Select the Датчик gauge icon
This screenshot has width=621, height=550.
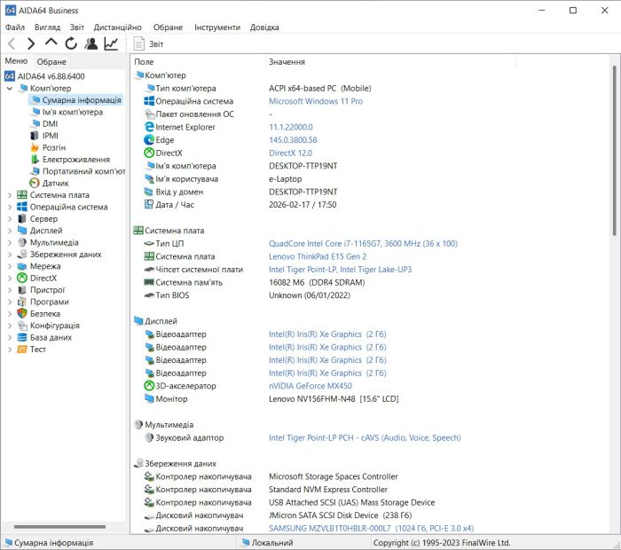pyautogui.click(x=35, y=183)
